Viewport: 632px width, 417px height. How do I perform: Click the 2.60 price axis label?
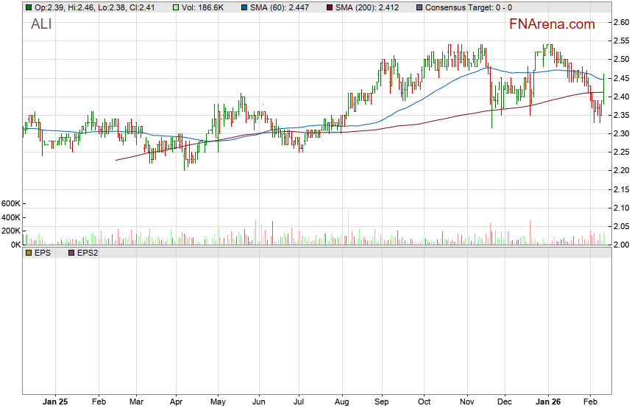[620, 23]
